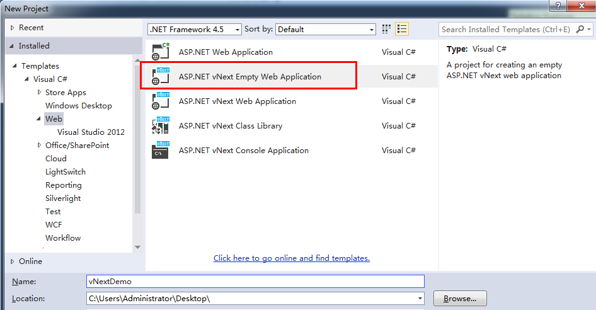This screenshot has height=310, width=596.
Task: Select the Silverlight category
Action: tap(63, 198)
